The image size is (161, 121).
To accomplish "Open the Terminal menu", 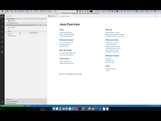I will pos(43,11).
